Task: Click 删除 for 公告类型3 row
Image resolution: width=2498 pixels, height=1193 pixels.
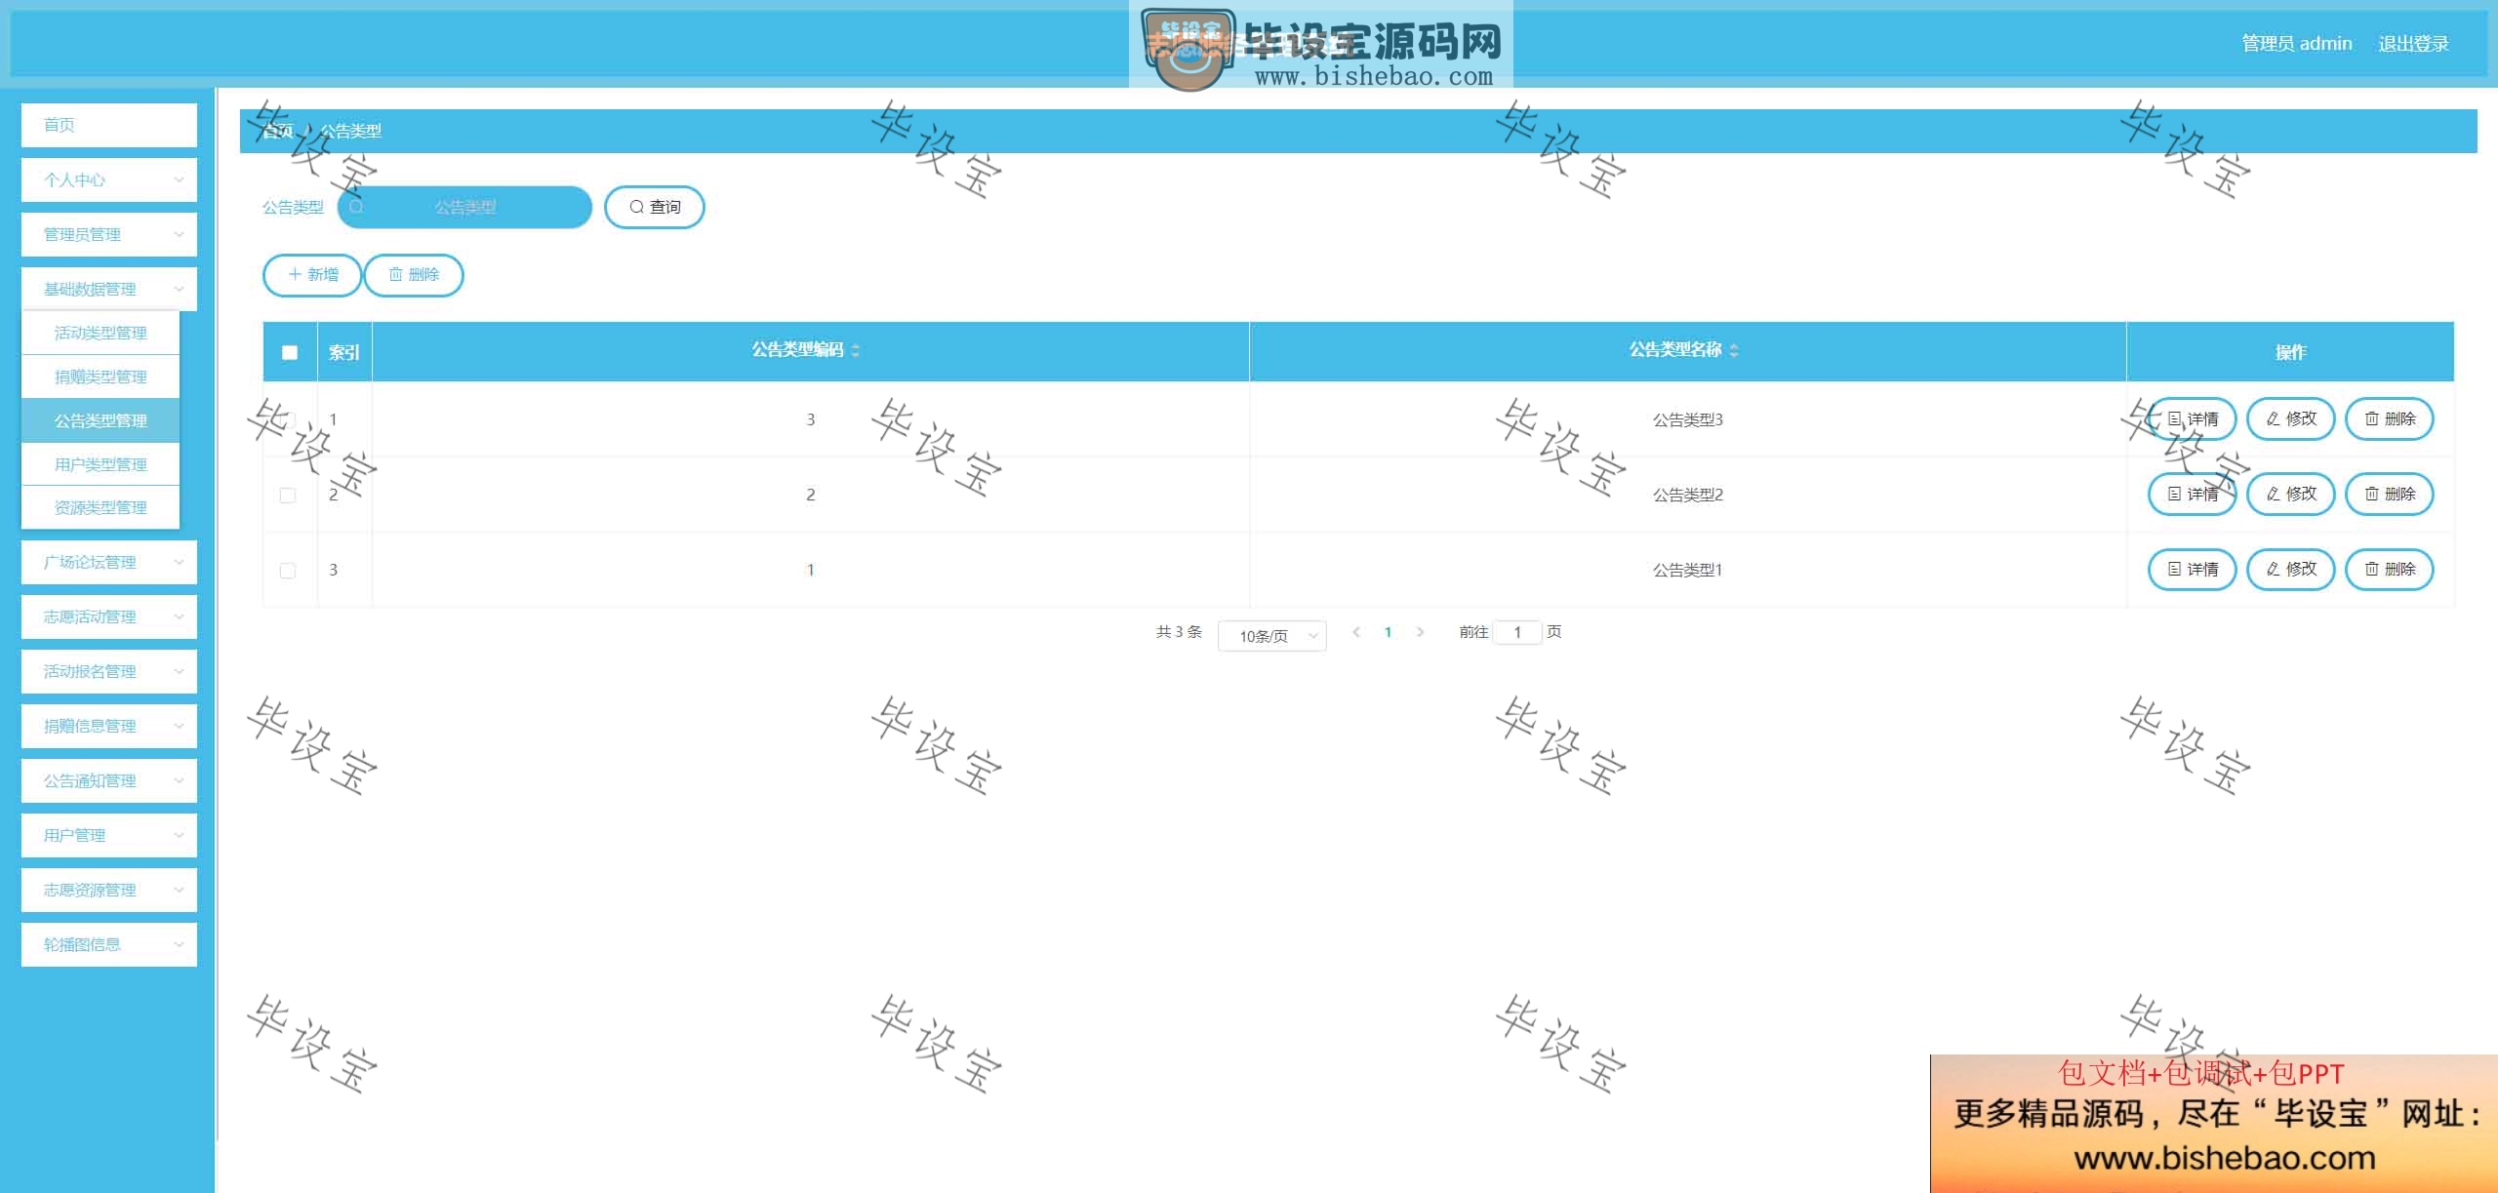Action: pyautogui.click(x=2389, y=419)
